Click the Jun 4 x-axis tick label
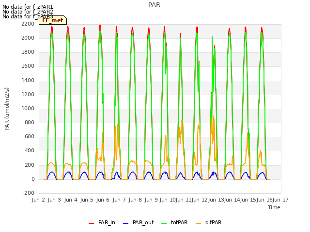Viewport: 310px width, 232px height. 71,200
